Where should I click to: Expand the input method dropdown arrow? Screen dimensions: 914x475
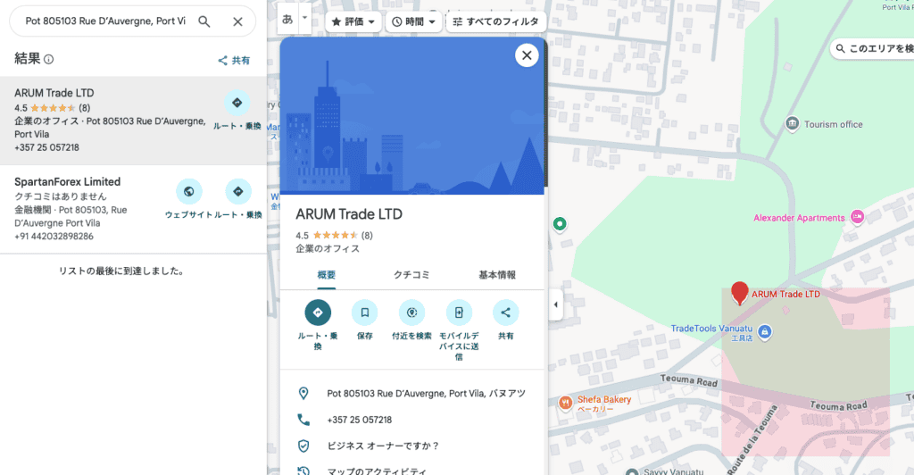coord(305,19)
